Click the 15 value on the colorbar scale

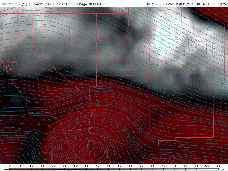point(42,166)
